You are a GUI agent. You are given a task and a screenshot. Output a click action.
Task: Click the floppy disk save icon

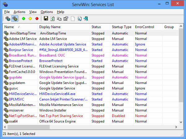tap(46, 19)
